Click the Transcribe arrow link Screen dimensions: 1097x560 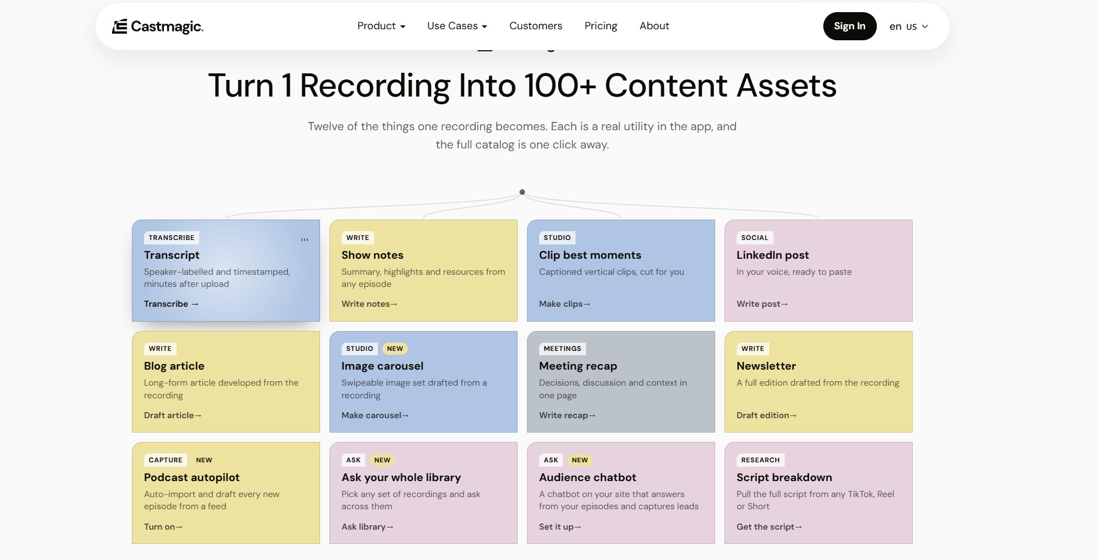coord(171,304)
